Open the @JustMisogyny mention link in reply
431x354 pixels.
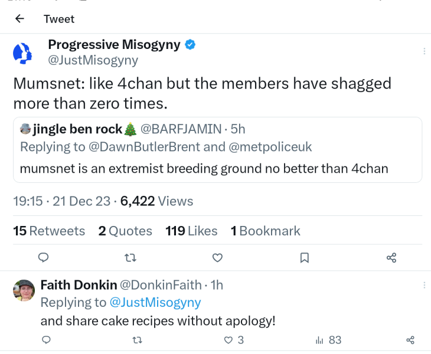[155, 303]
